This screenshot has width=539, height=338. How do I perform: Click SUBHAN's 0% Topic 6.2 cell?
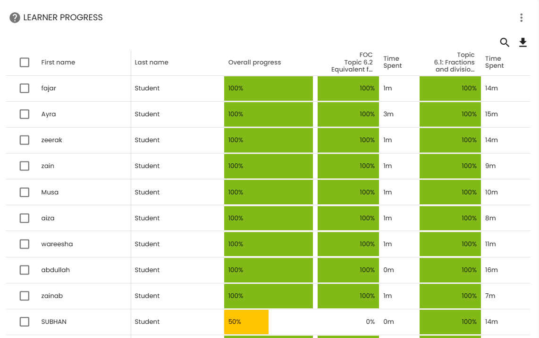point(348,322)
